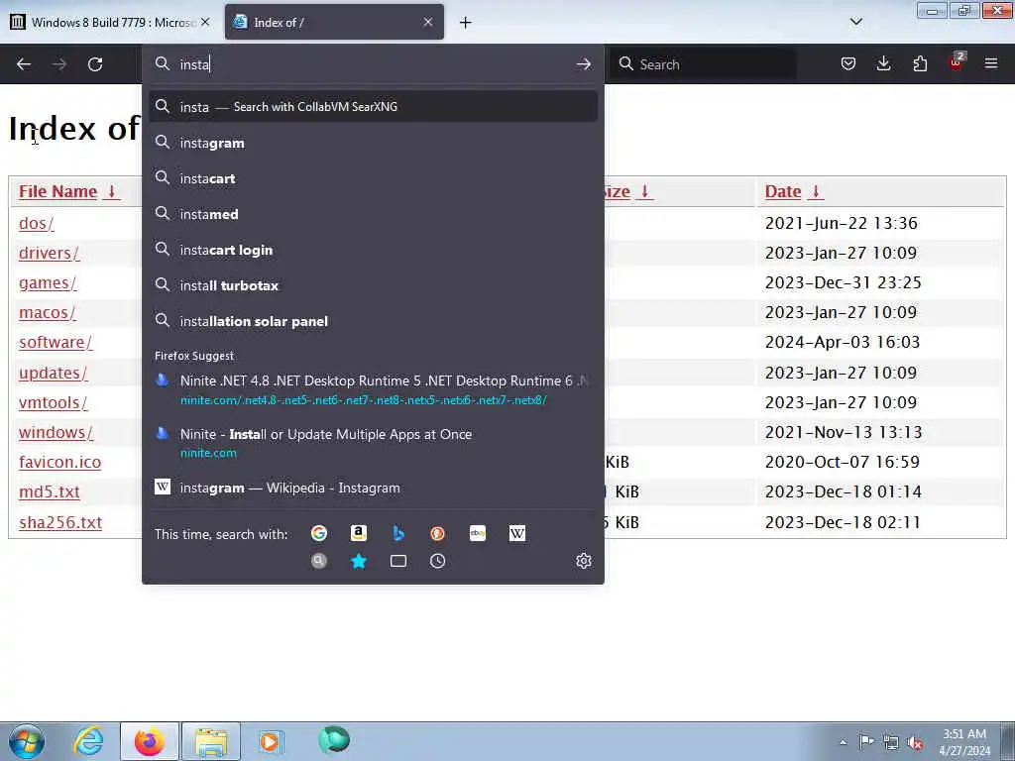Image resolution: width=1015 pixels, height=761 pixels.
Task: Open the Firefox hamburger menu
Action: pos(991,63)
